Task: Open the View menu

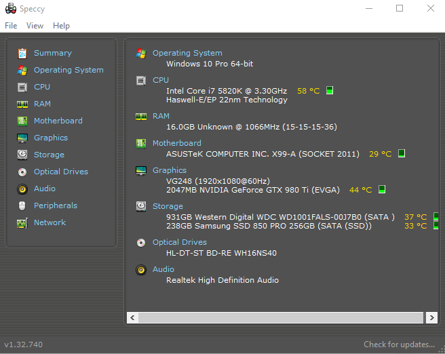Action: pos(35,26)
